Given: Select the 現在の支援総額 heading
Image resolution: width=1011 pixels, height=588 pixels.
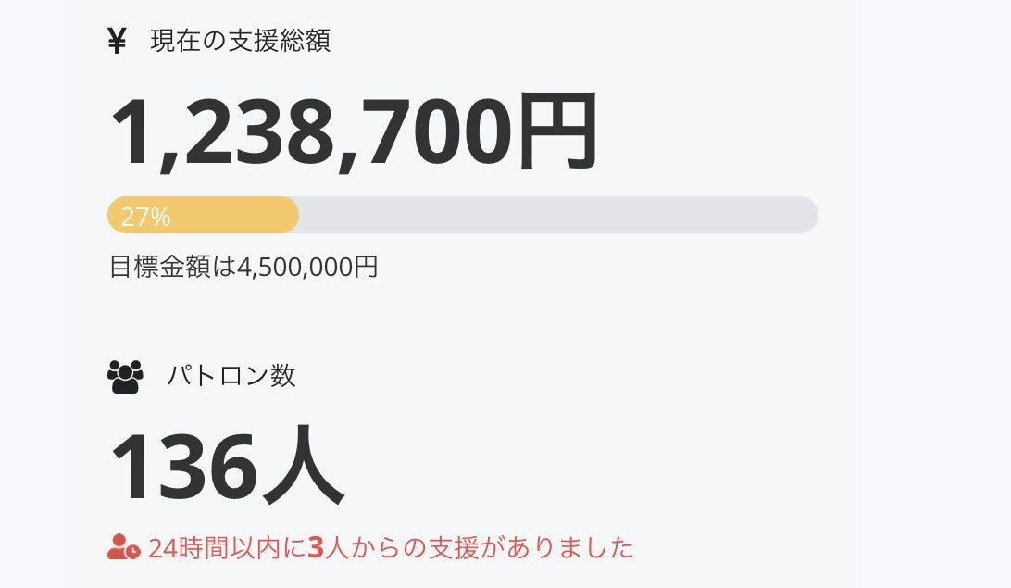Looking at the screenshot, I should (241, 41).
